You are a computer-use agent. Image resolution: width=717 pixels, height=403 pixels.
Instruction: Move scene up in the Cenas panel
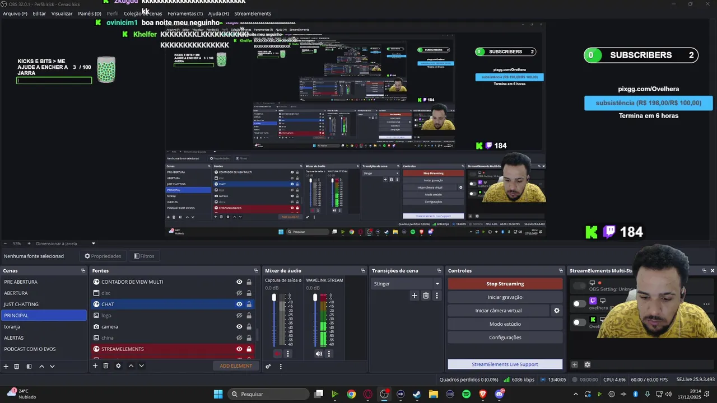coord(41,366)
